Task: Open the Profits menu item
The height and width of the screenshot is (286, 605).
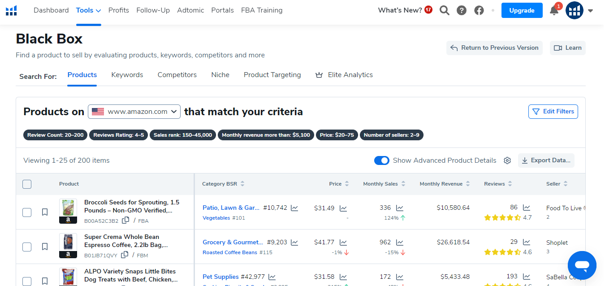Action: tap(119, 10)
